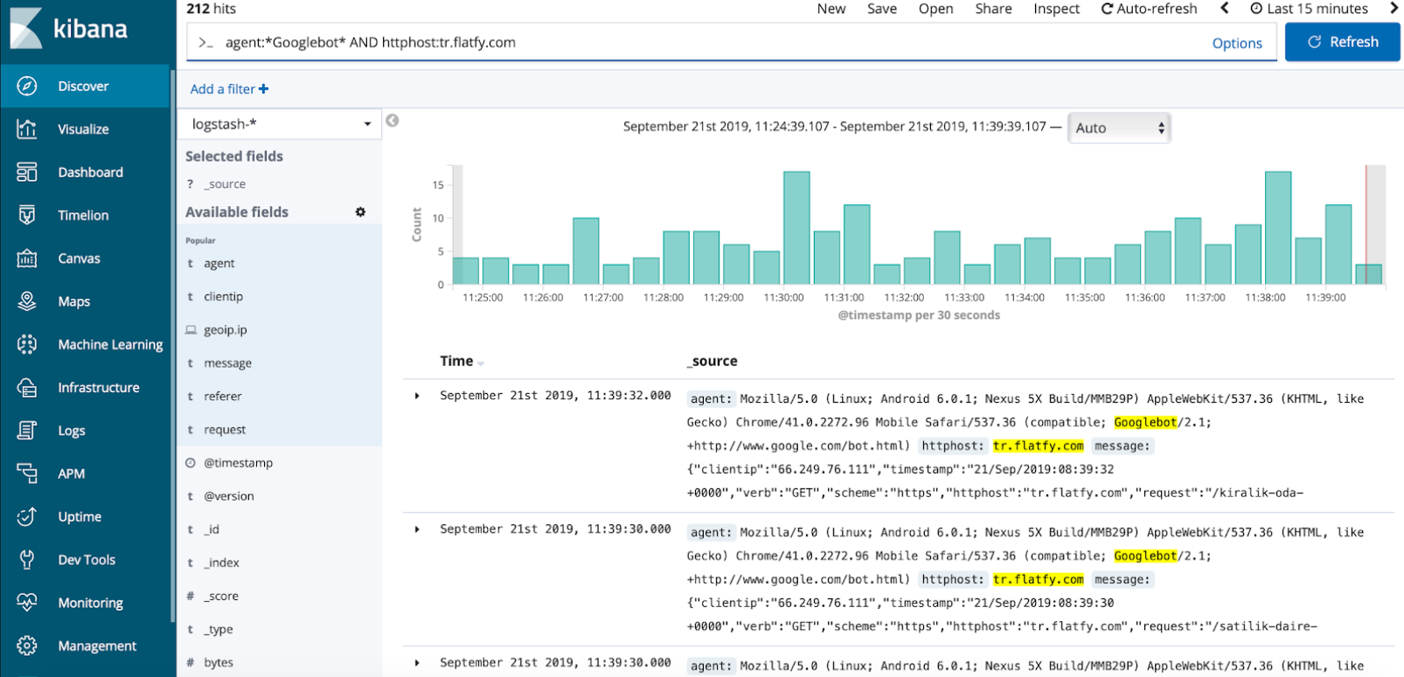Click the available fields gear icon
The width and height of the screenshot is (1404, 677).
pos(360,212)
